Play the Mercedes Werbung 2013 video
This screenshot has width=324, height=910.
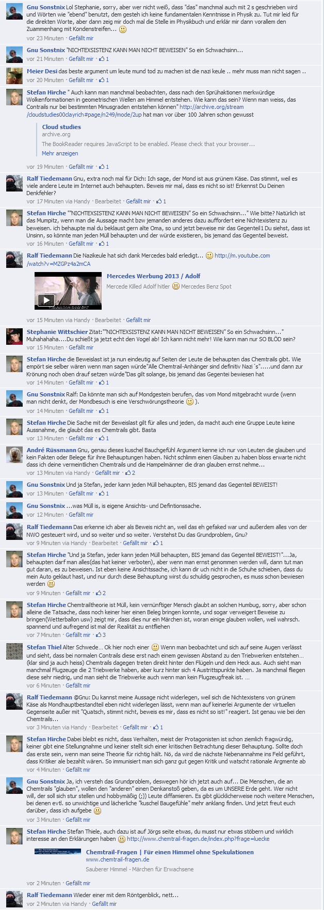[x=46, y=300]
